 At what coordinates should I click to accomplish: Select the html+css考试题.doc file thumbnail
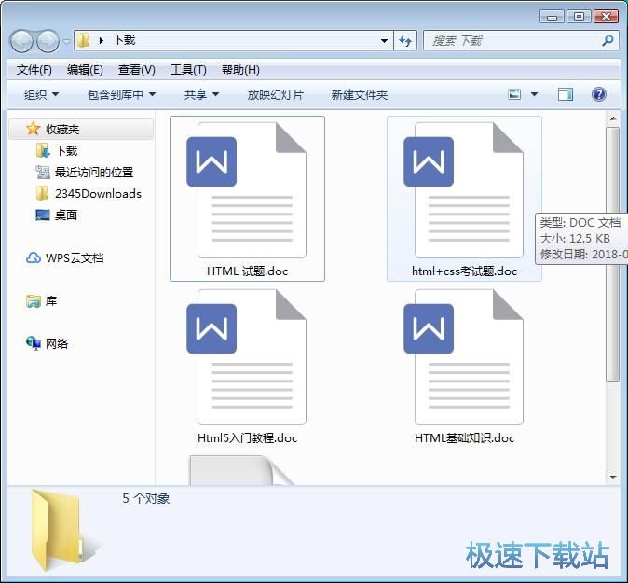(464, 190)
